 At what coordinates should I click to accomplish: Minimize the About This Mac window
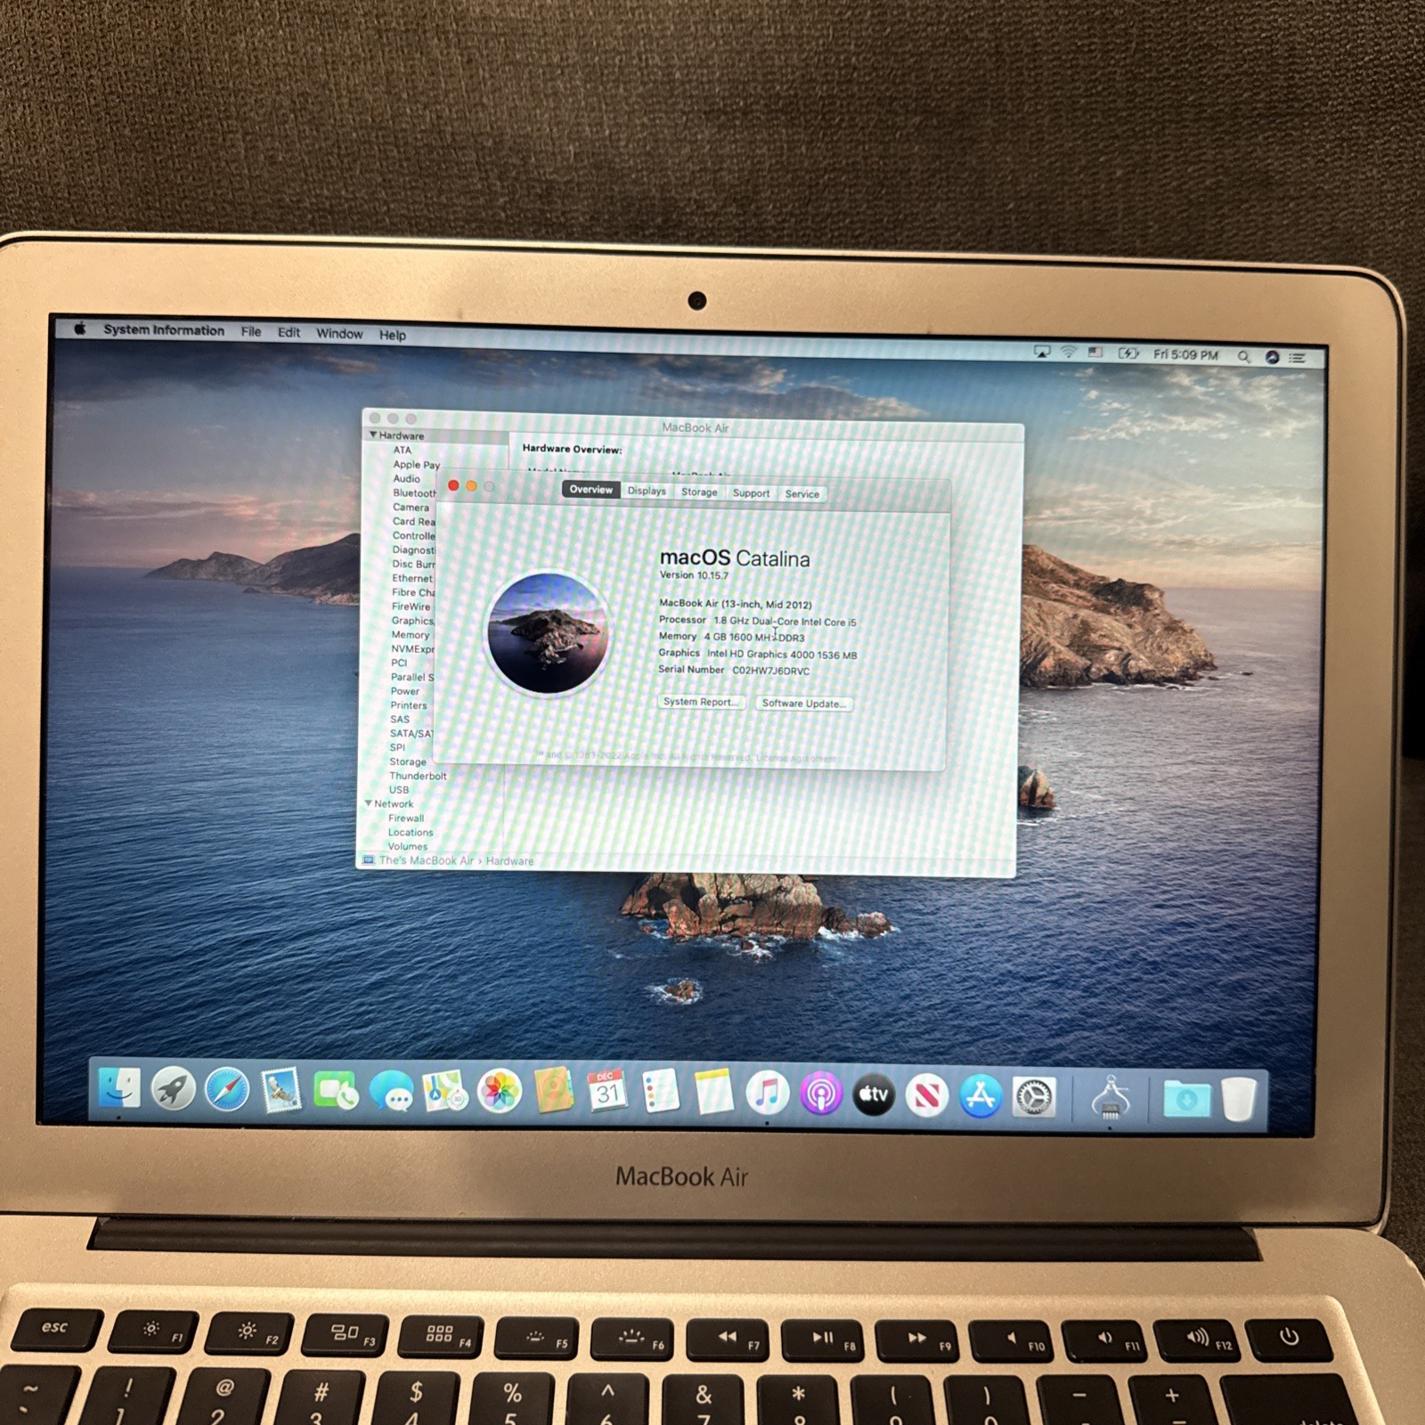471,486
